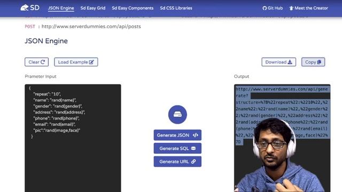
Task: Open Sd Easy Components page
Action: pos(133,8)
